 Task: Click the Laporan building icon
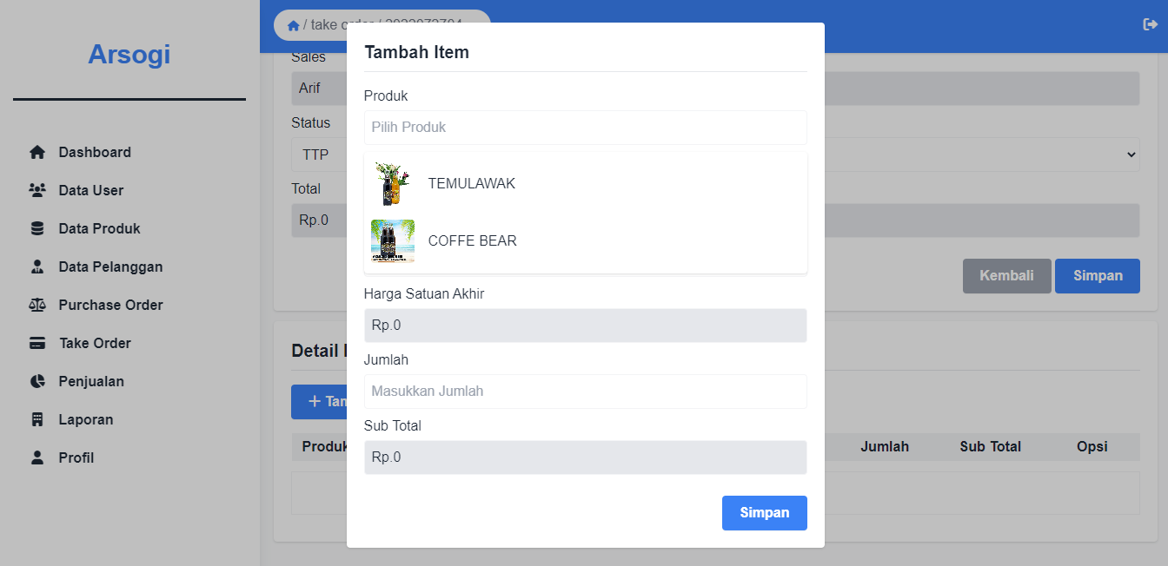37,420
